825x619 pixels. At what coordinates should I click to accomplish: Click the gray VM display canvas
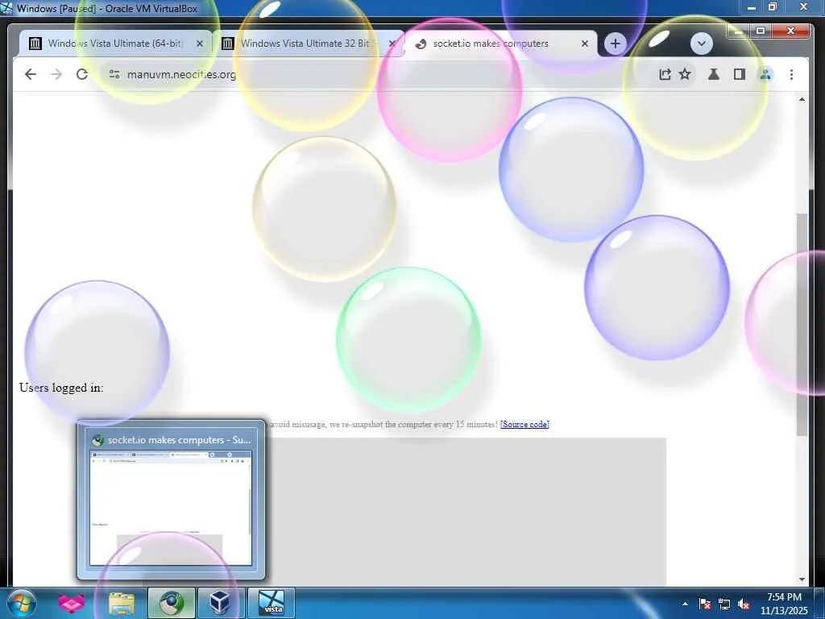(x=466, y=511)
